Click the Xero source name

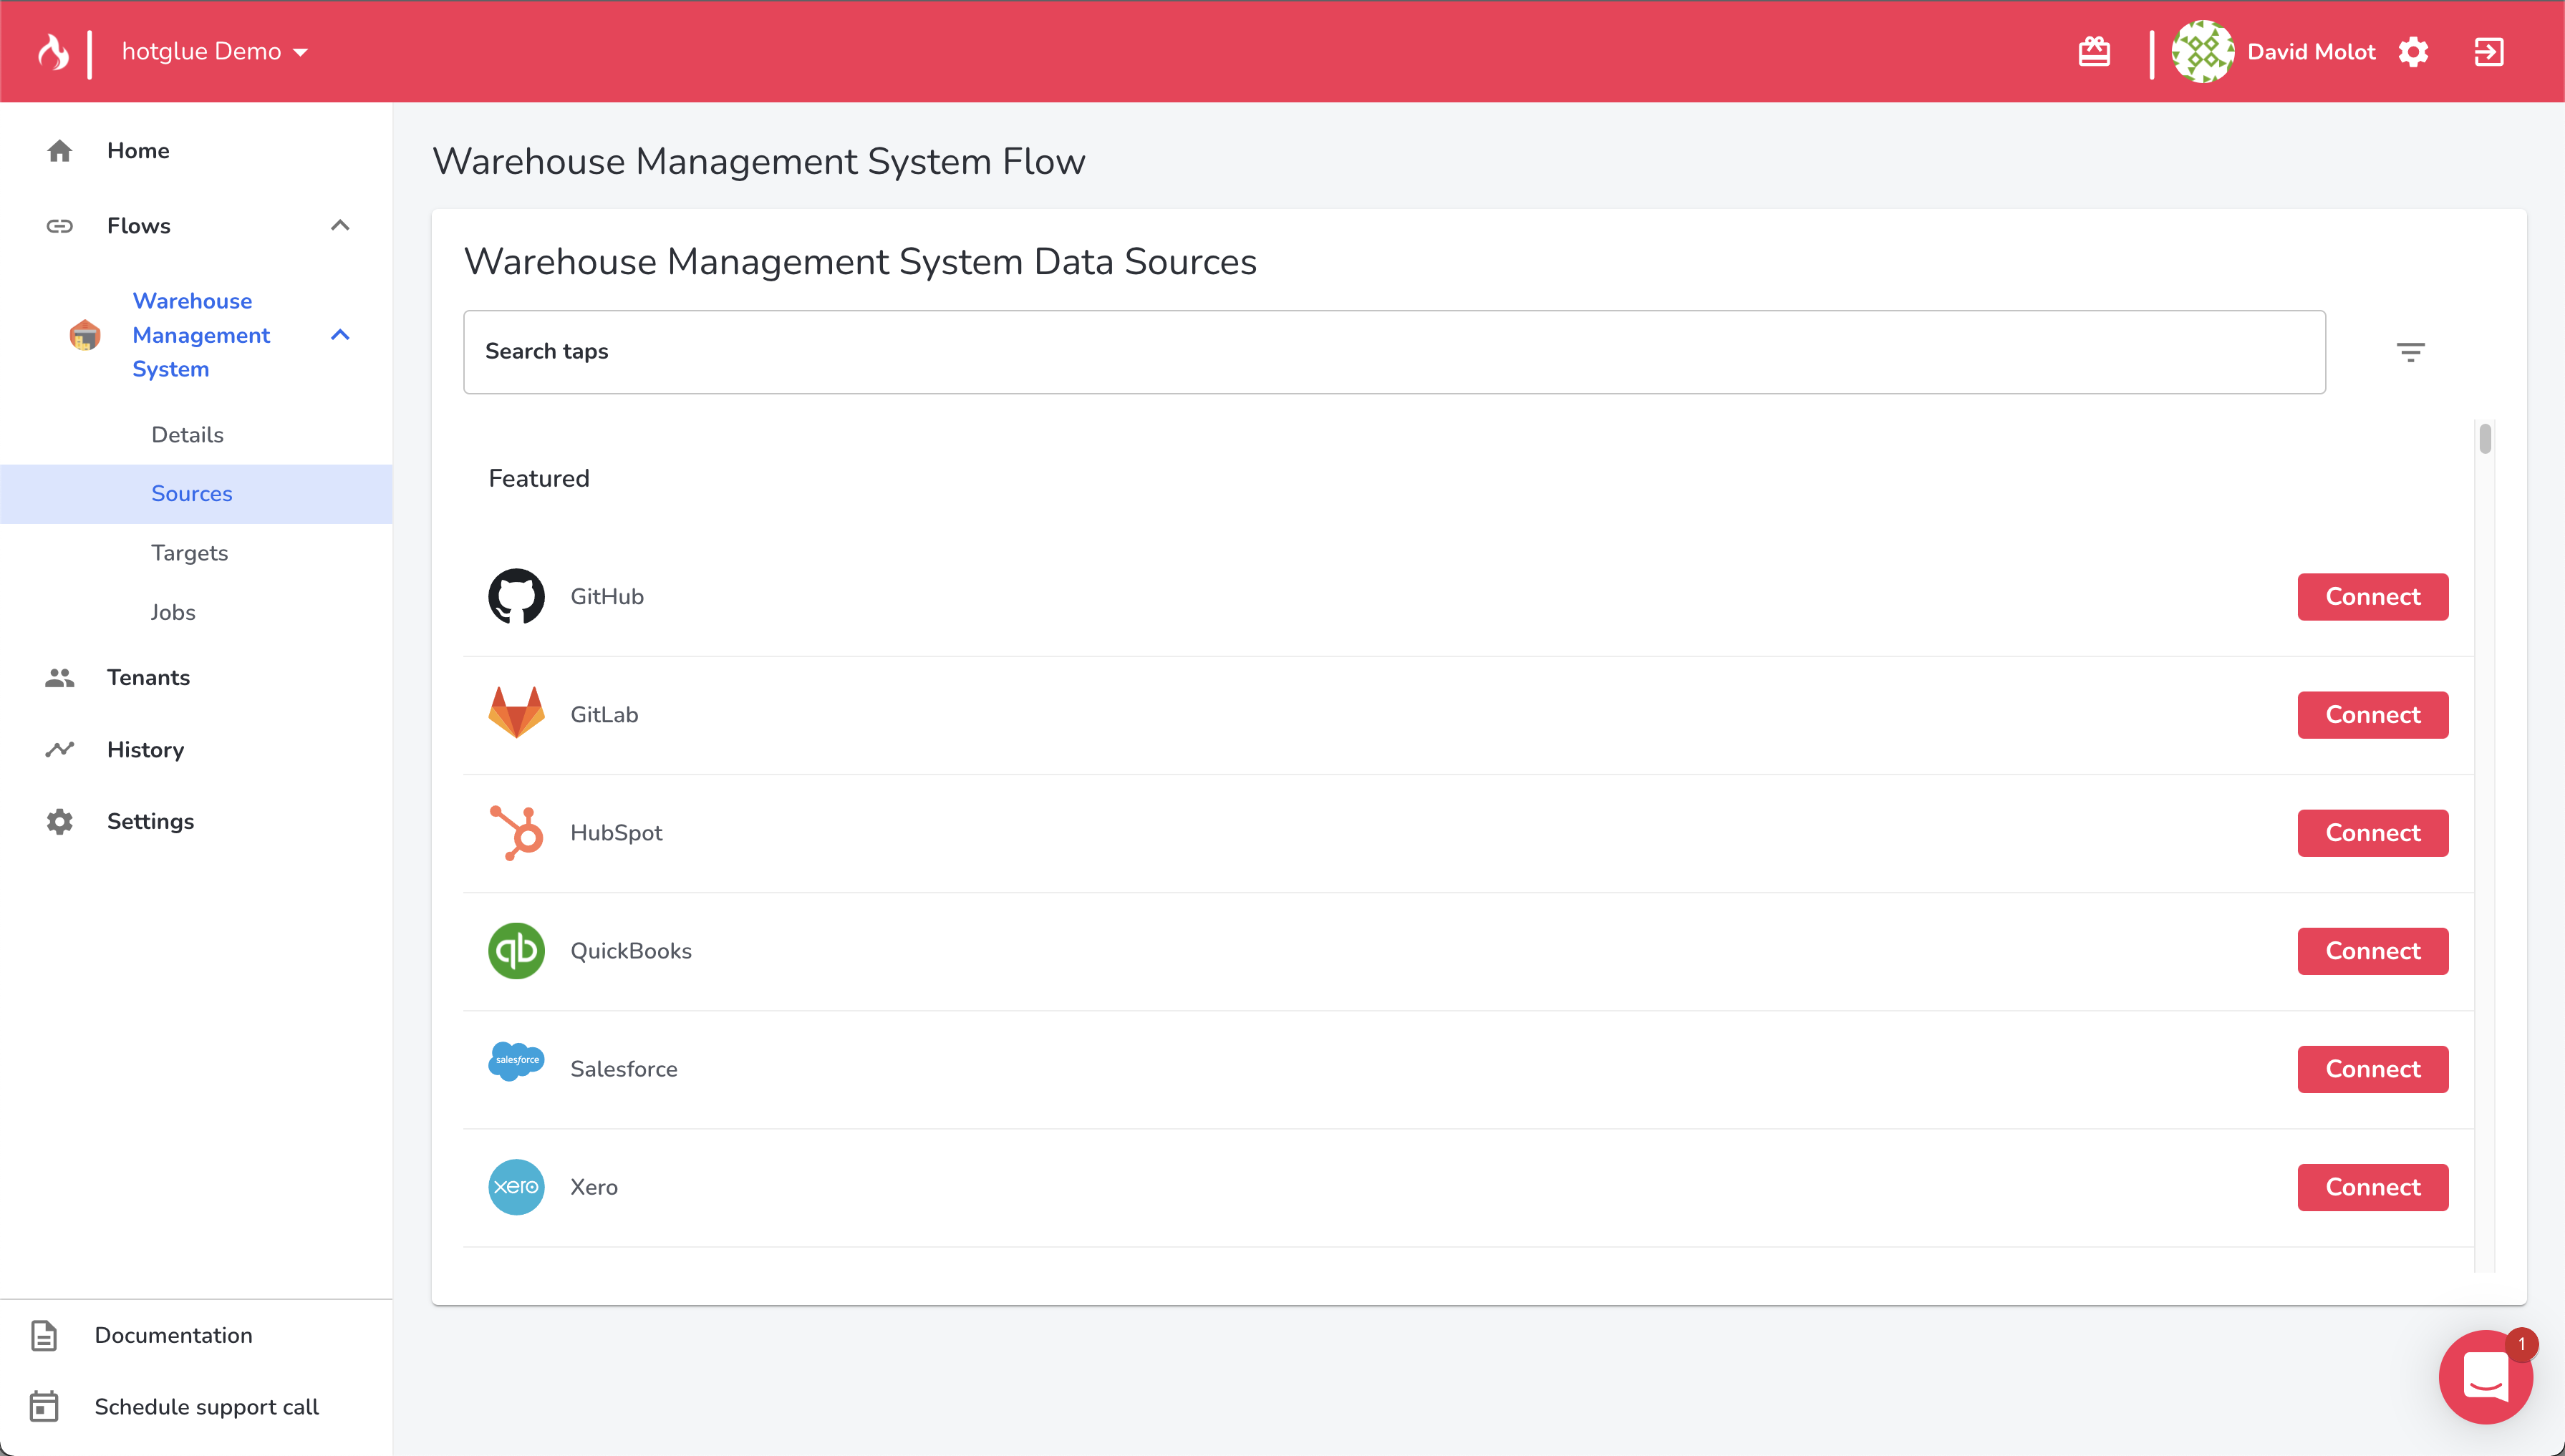(x=594, y=1187)
